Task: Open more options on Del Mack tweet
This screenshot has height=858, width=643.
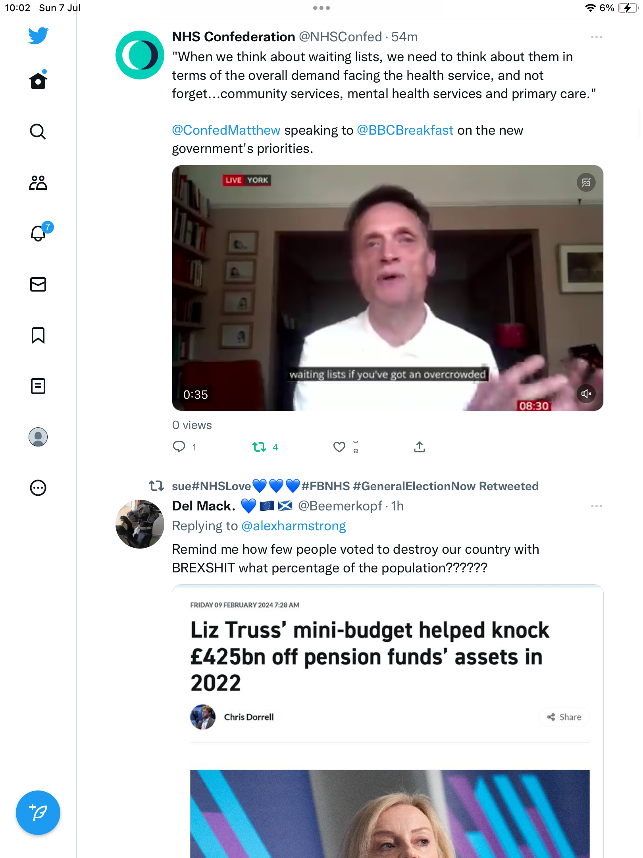Action: point(596,506)
